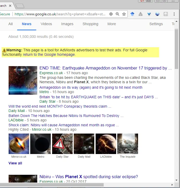Click the blue graduation cap extension icon
The height and width of the screenshot is (188, 180).
132,14
